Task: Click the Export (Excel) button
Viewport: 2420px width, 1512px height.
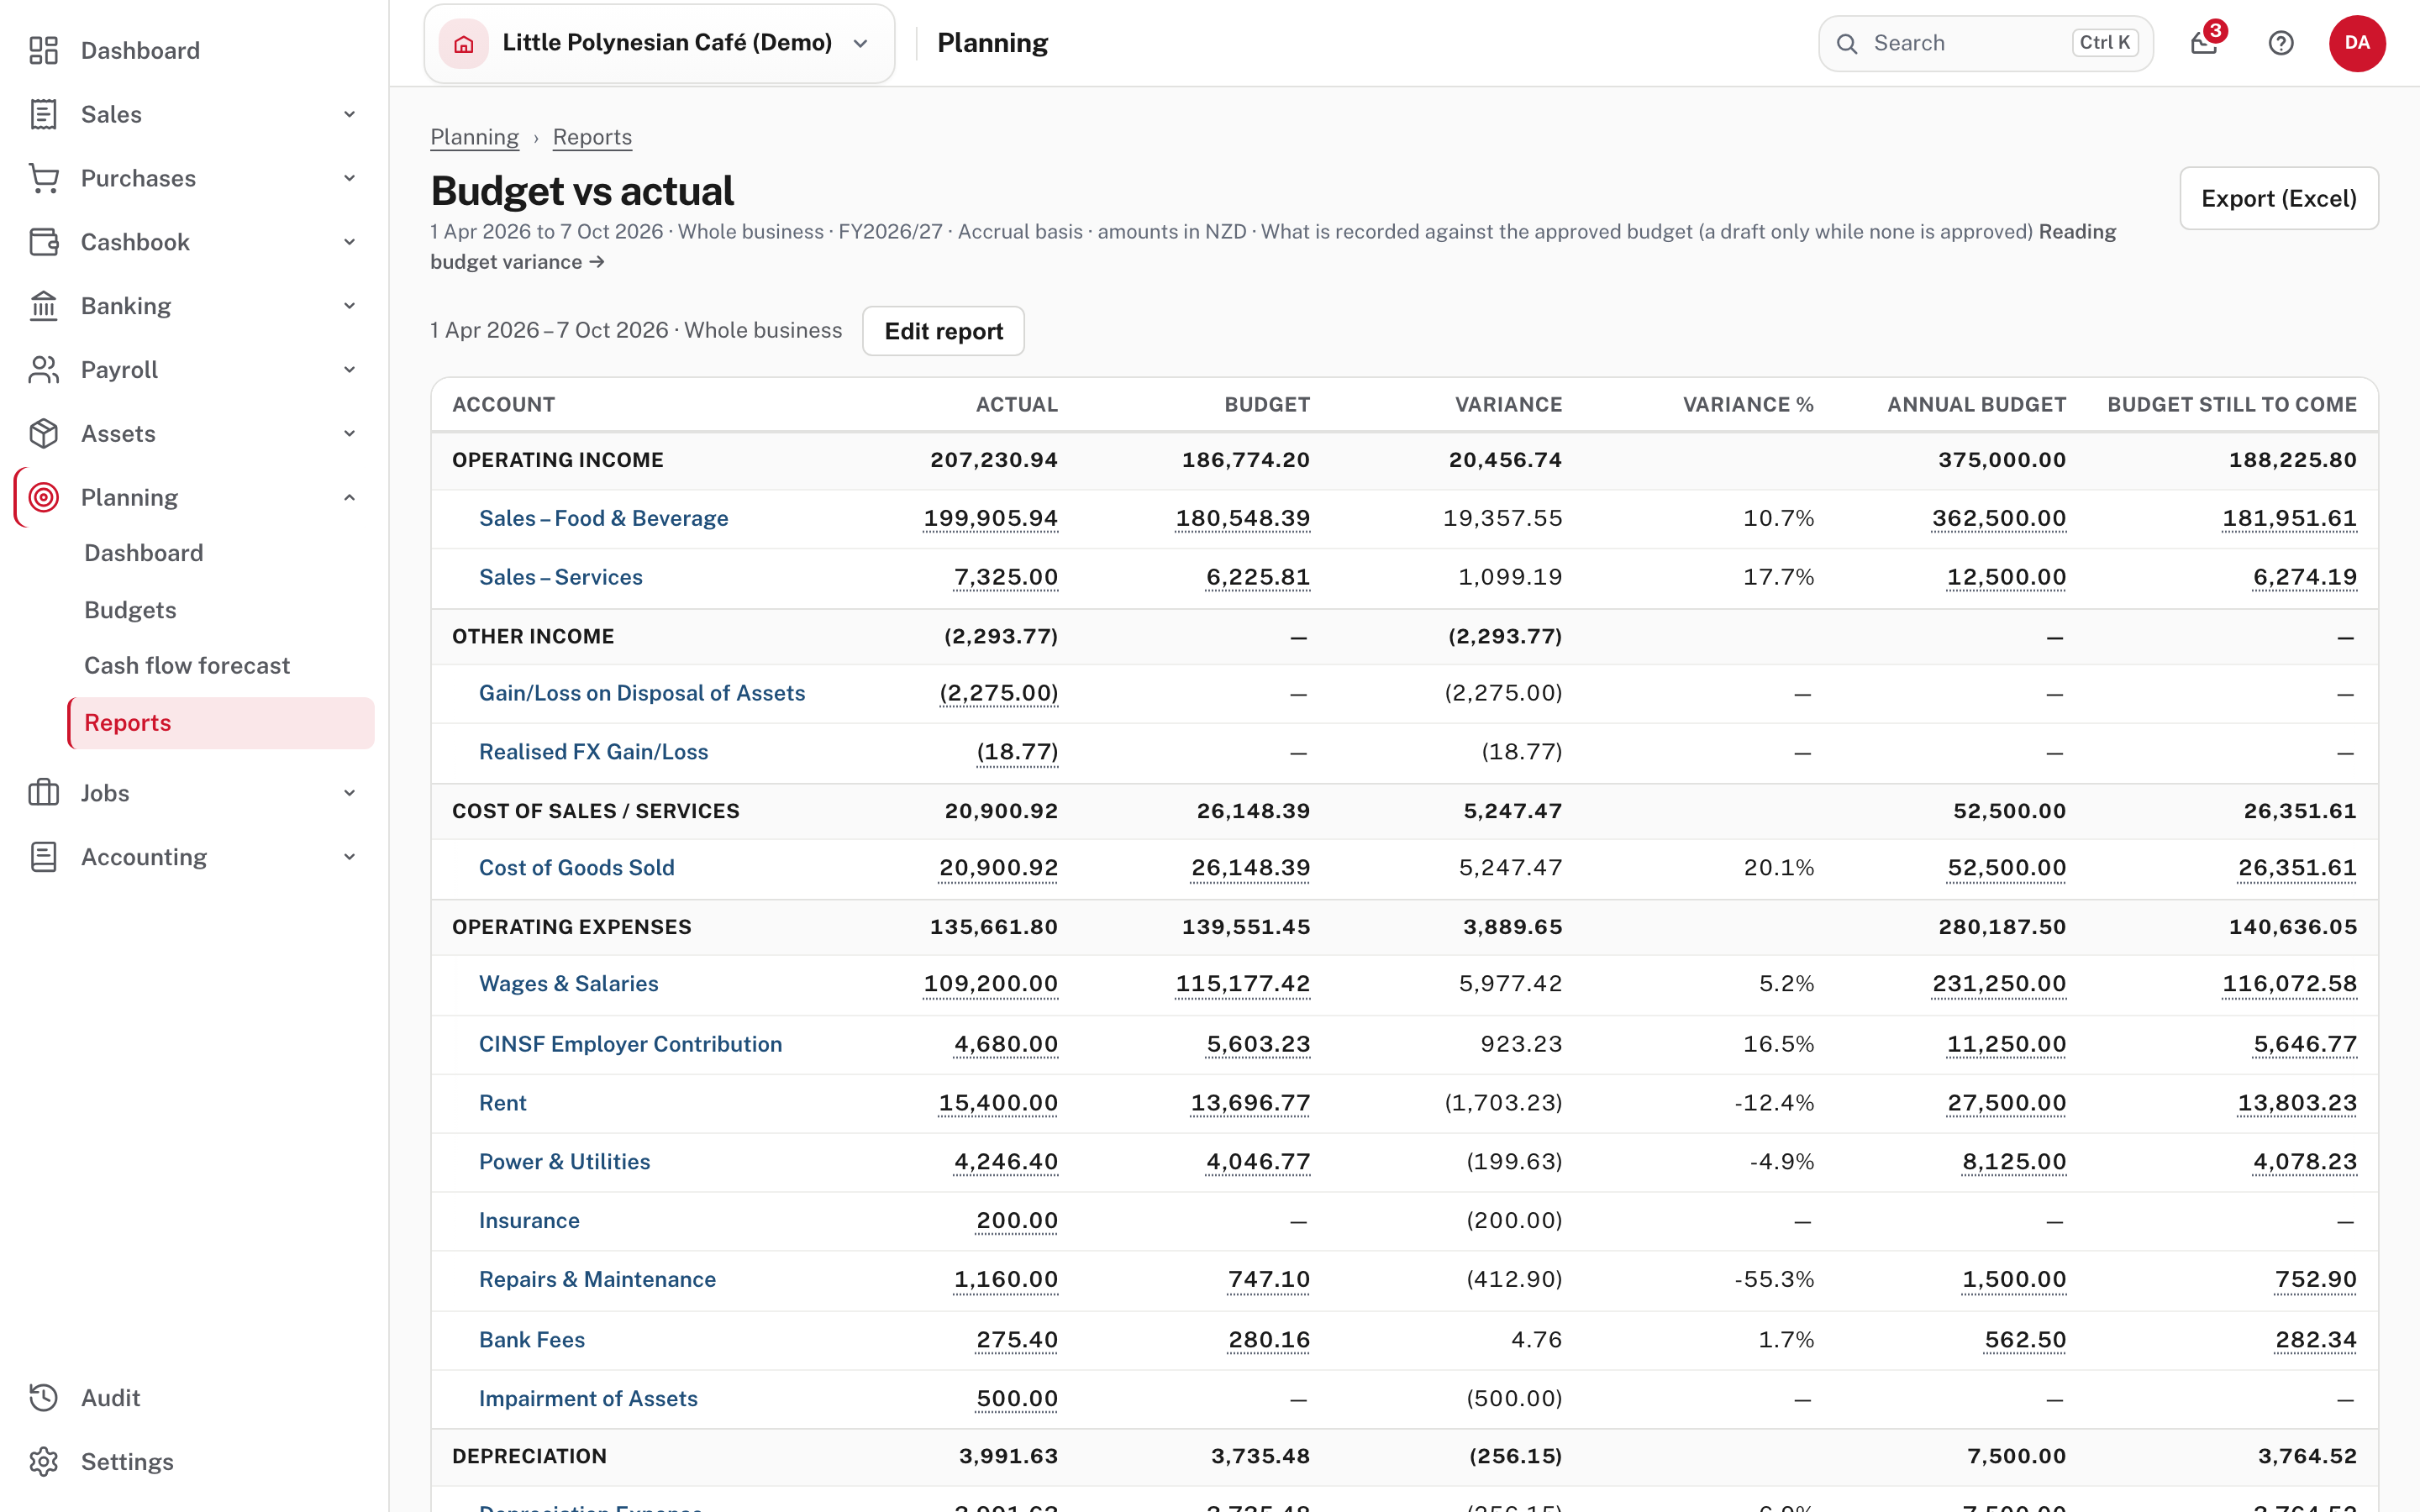Action: [x=2279, y=198]
